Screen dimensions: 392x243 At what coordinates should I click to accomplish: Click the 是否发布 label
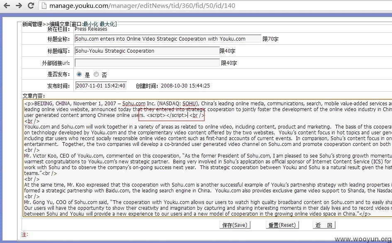59,74
